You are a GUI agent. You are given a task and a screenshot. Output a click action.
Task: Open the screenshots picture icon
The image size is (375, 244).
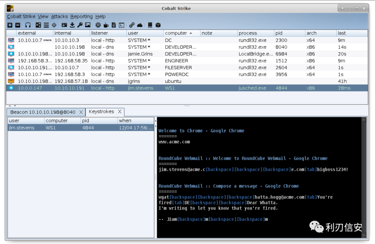click(x=88, y=25)
